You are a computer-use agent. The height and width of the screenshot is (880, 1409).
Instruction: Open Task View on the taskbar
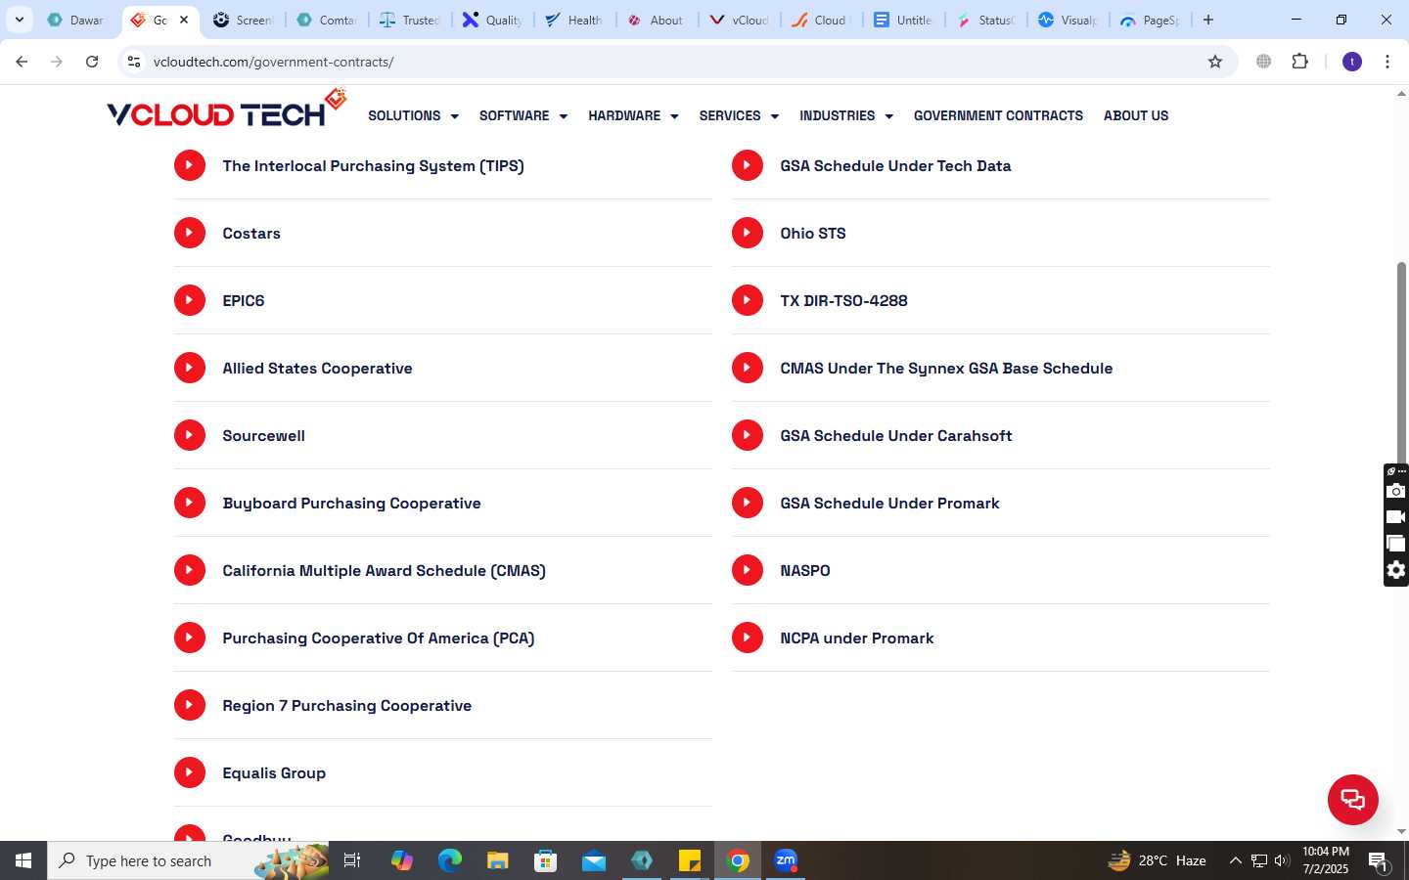click(x=352, y=860)
